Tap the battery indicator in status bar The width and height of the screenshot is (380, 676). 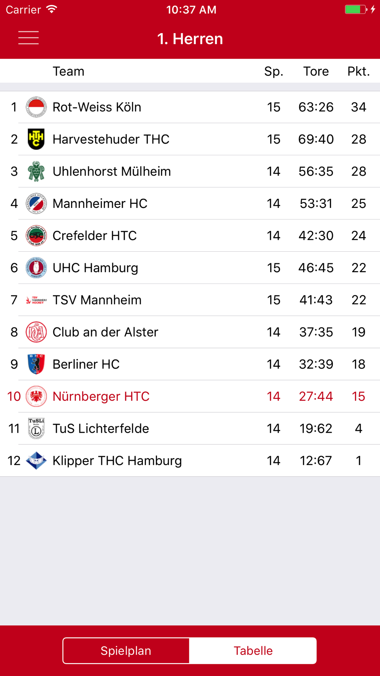[x=356, y=10]
